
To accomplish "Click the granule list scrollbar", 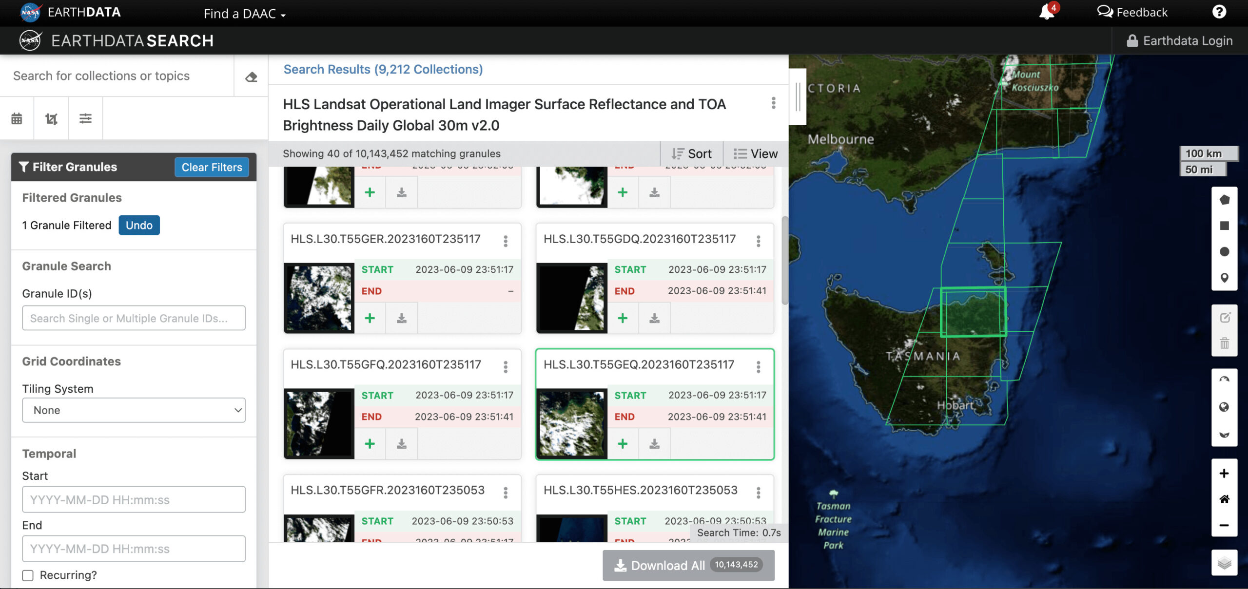I will click(x=784, y=261).
